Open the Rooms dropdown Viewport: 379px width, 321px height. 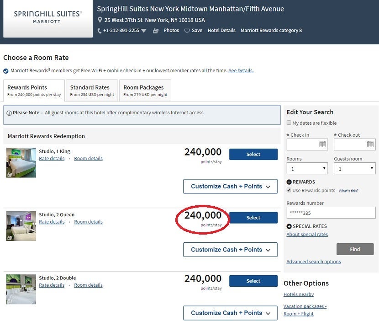[x=307, y=168]
